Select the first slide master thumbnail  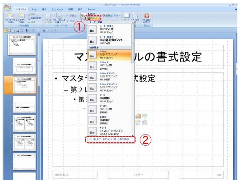25,46
